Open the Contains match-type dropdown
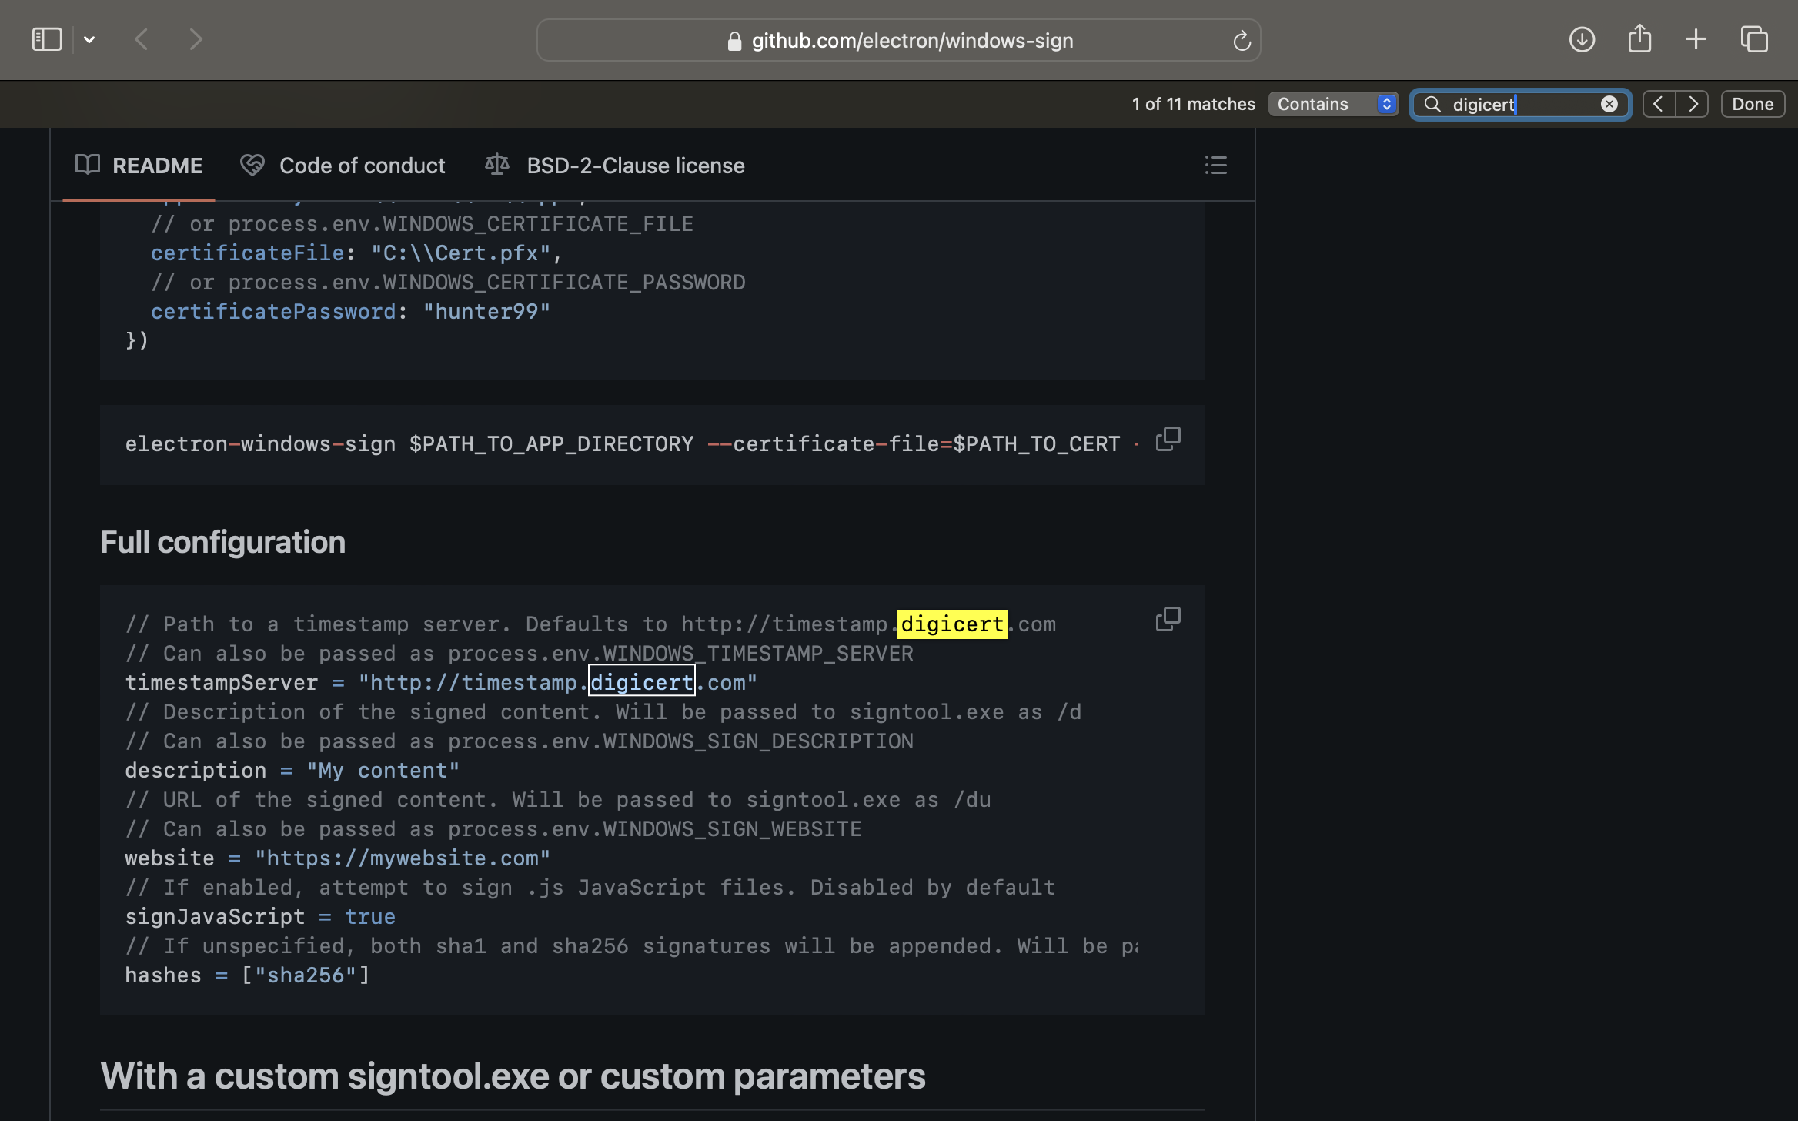Viewport: 1798px width, 1121px height. tap(1333, 104)
